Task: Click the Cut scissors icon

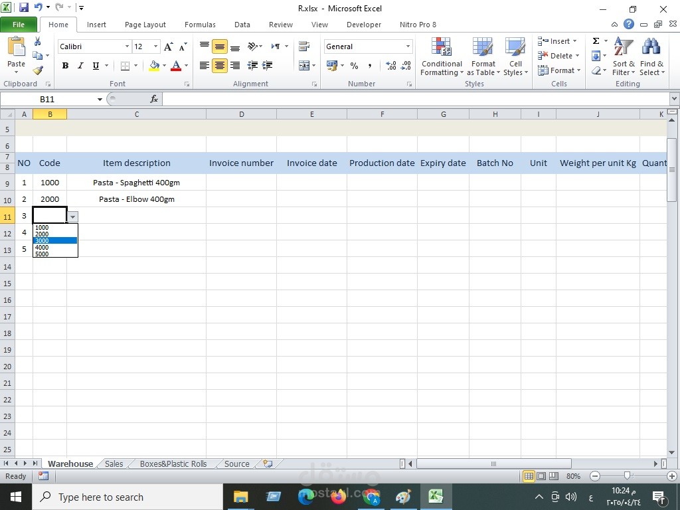Action: [x=38, y=42]
